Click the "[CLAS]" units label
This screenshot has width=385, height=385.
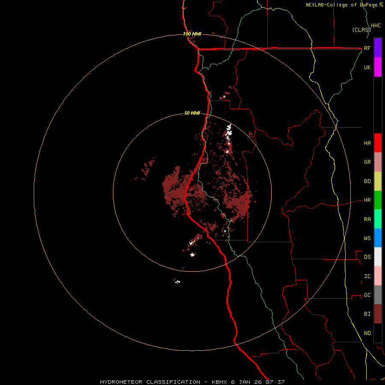pyautogui.click(x=361, y=30)
